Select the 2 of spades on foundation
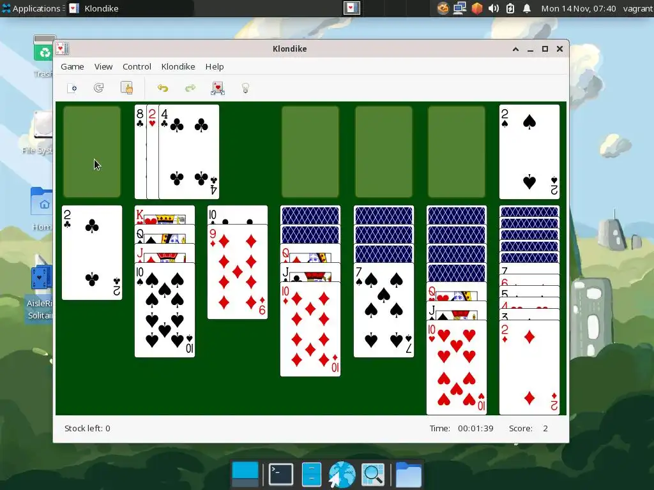 529,152
